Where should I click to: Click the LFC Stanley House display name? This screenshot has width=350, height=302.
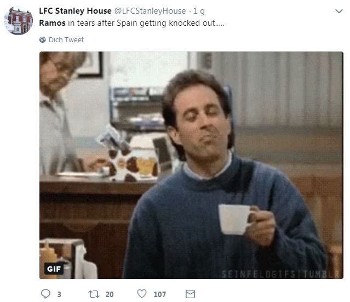[x=75, y=11]
